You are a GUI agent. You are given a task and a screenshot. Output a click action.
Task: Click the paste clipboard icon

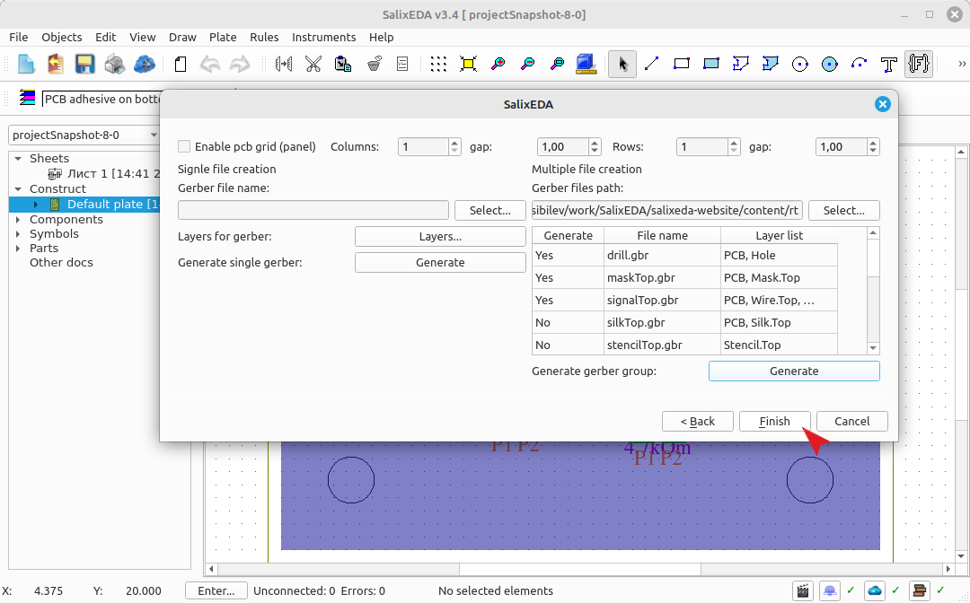coord(343,64)
